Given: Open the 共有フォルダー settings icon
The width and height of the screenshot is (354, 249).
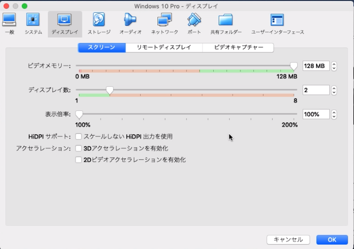Looking at the screenshot, I should point(226,24).
